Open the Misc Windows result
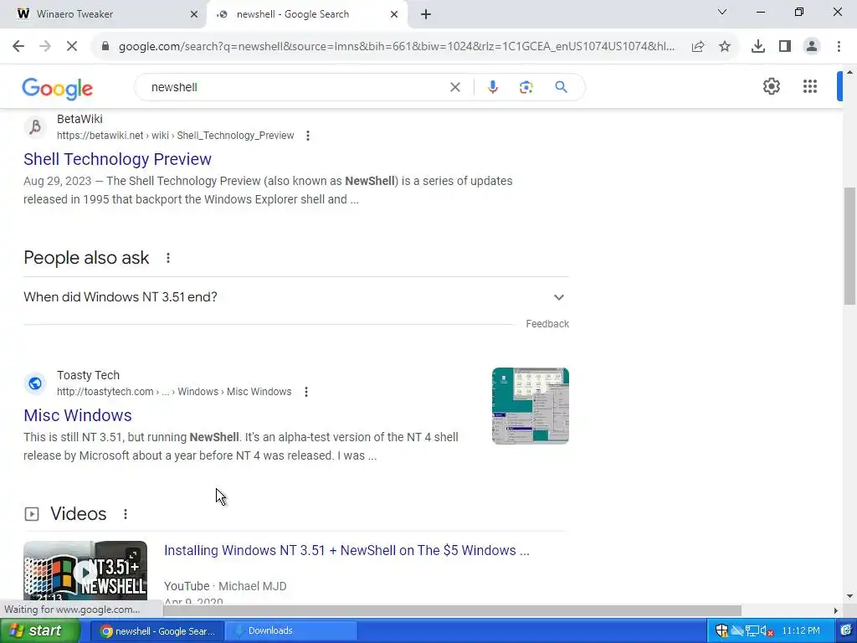Viewport: 857px width, 643px height. pos(78,415)
